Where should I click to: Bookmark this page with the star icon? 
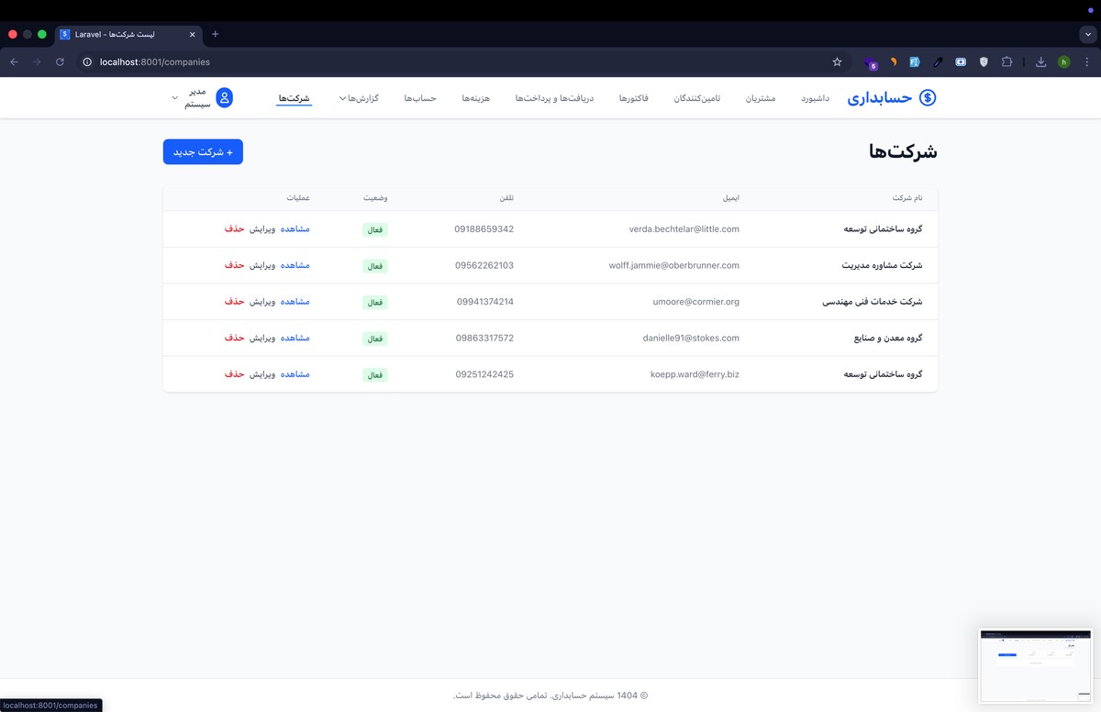[837, 62]
